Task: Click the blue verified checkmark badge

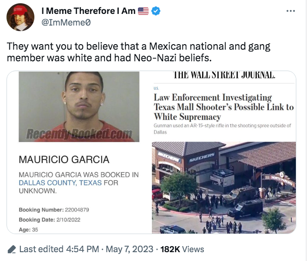Action: 156,11
